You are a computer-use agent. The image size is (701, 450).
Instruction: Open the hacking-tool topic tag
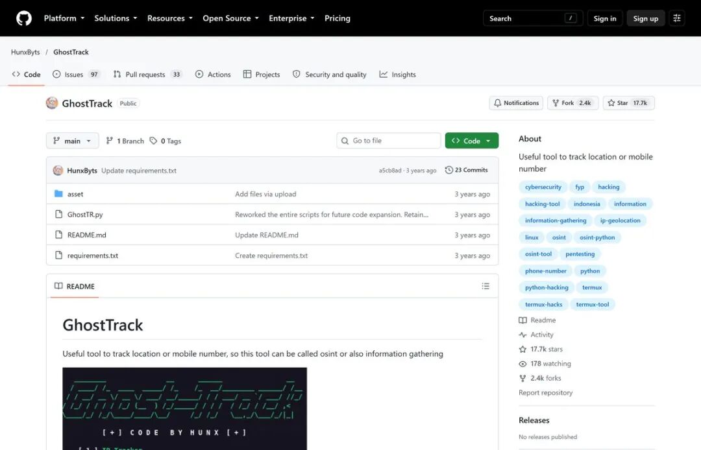tap(542, 204)
